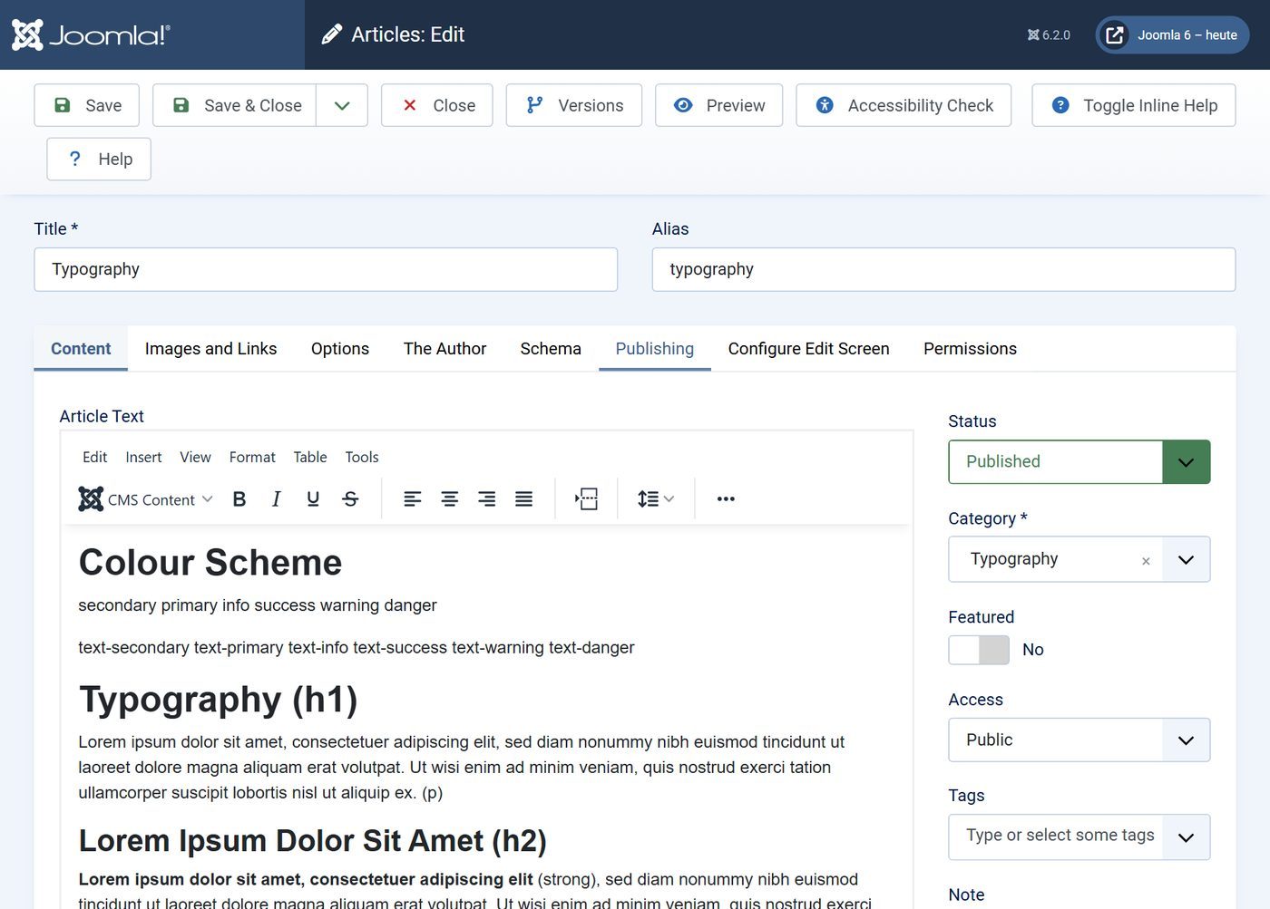Click the Close button
1270x909 pixels.
(x=437, y=105)
